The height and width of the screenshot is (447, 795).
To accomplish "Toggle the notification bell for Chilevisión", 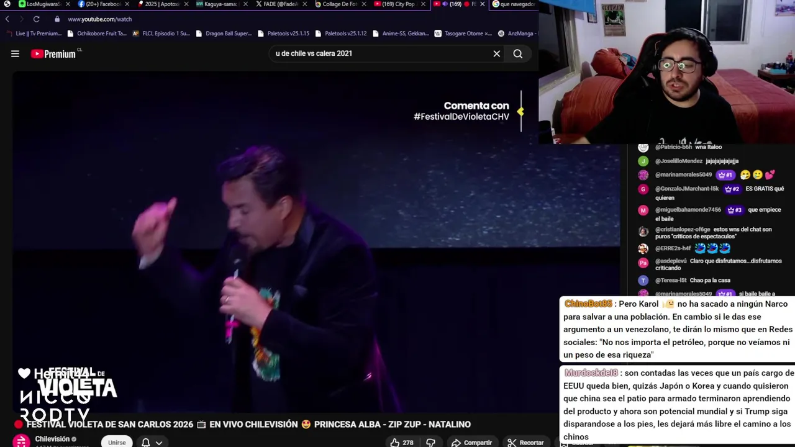I will [145, 443].
